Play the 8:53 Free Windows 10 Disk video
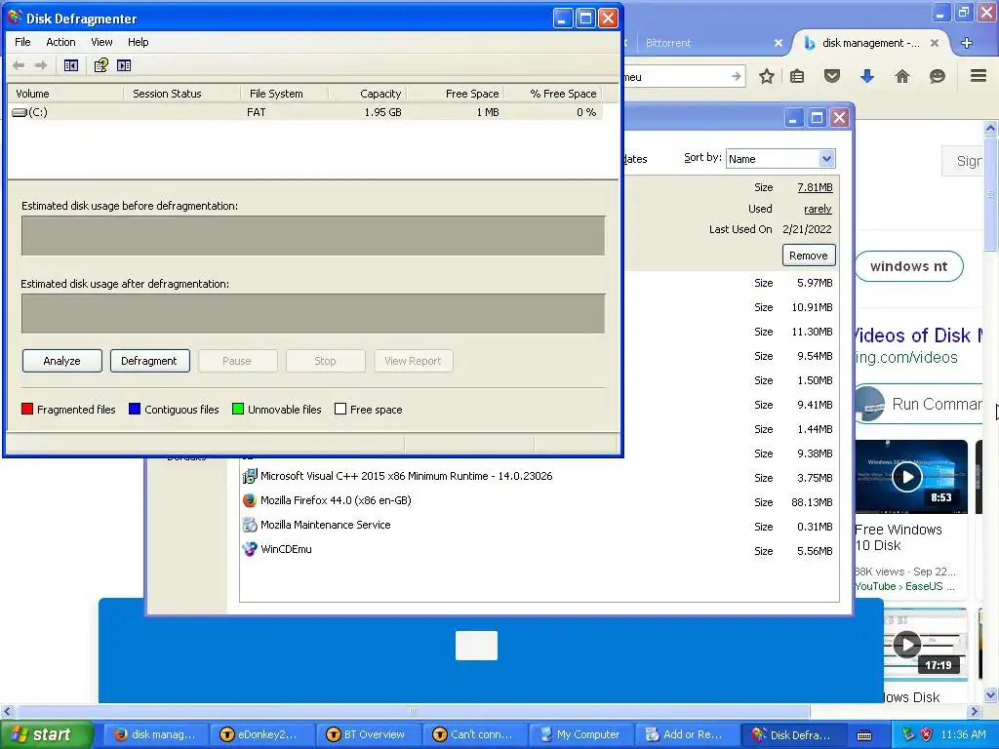The image size is (999, 749). pyautogui.click(x=906, y=476)
